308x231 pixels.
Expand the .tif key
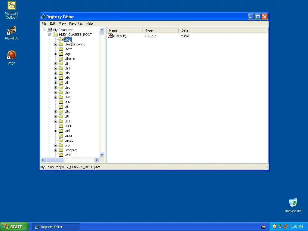55,63
